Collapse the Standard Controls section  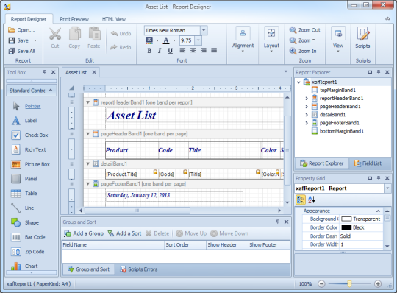point(51,91)
